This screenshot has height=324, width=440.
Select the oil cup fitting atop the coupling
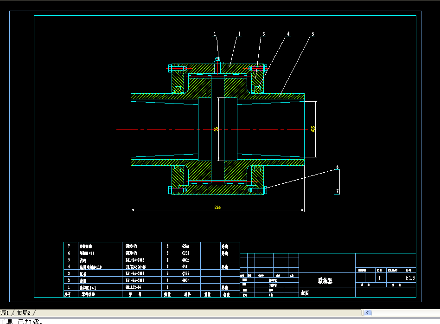click(x=217, y=59)
